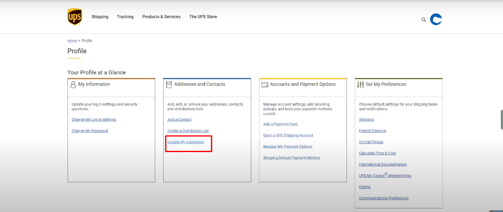
Task: Open Shipping preferences link
Action: [x=366, y=119]
